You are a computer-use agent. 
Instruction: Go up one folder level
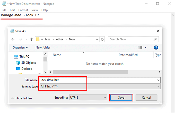coord(32,39)
